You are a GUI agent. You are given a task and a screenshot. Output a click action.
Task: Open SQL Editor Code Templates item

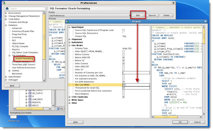click(25, 53)
